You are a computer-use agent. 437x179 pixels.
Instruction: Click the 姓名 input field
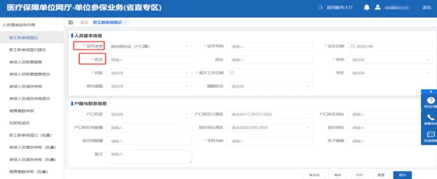pyautogui.click(x=149, y=60)
